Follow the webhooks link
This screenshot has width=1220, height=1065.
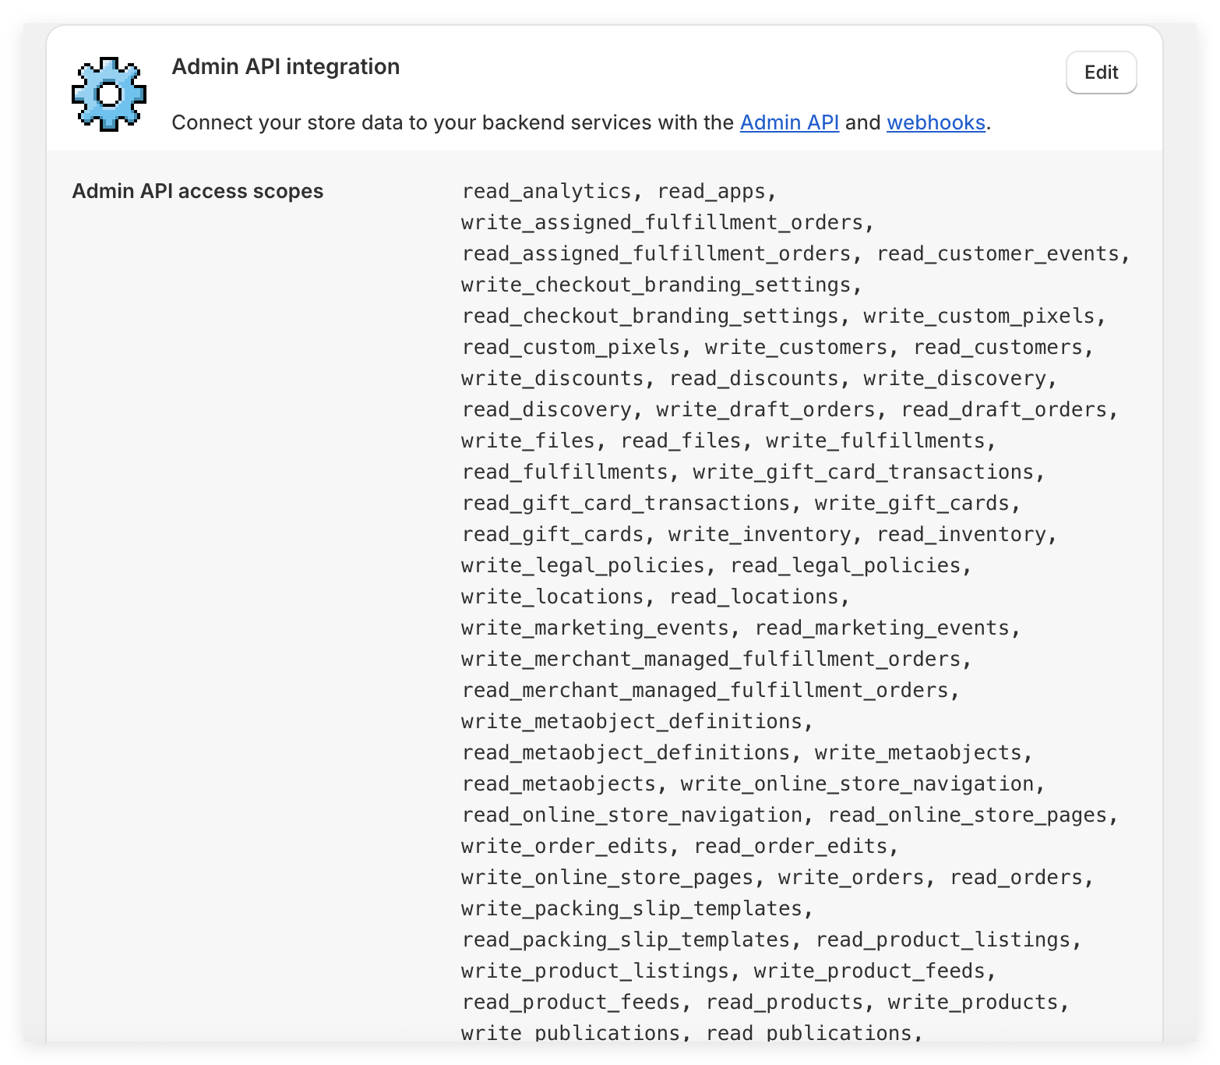point(936,122)
